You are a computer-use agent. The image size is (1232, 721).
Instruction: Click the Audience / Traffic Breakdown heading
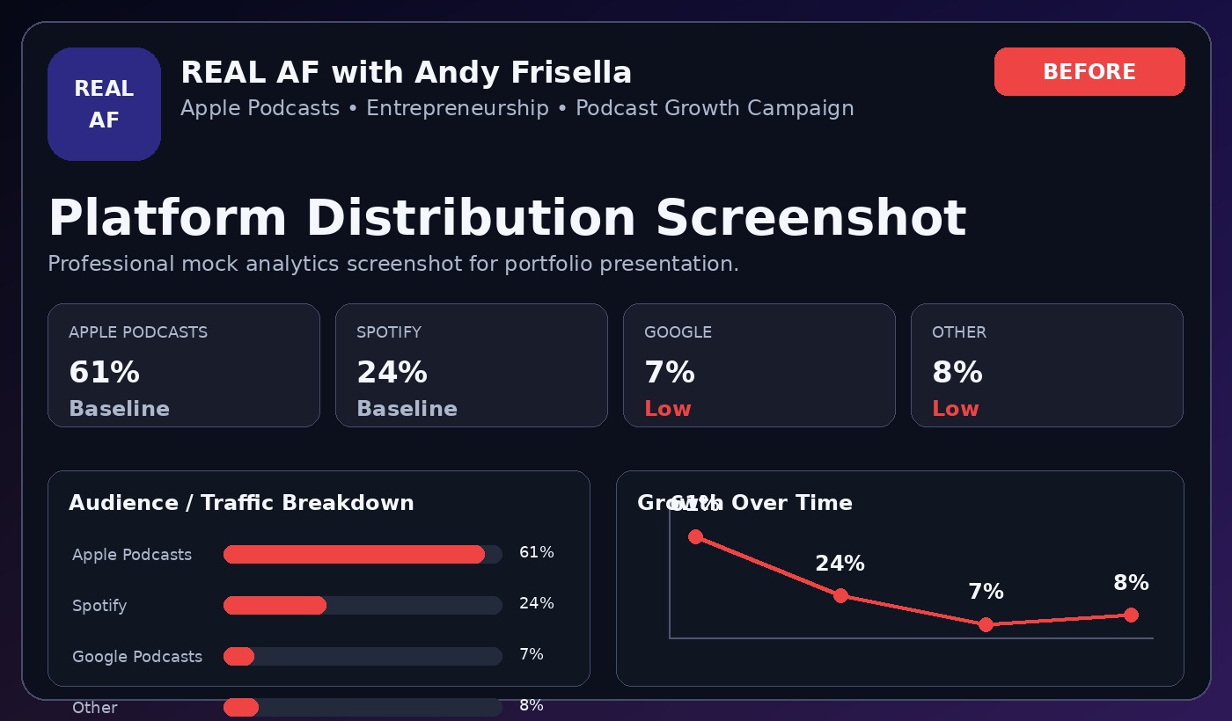[x=241, y=503]
